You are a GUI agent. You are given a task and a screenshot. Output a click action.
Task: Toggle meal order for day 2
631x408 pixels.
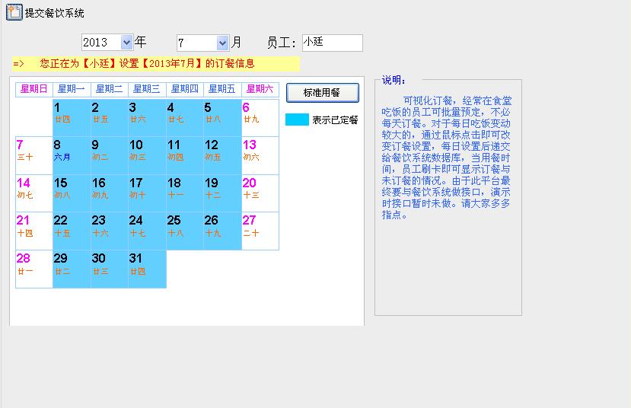tap(110, 118)
